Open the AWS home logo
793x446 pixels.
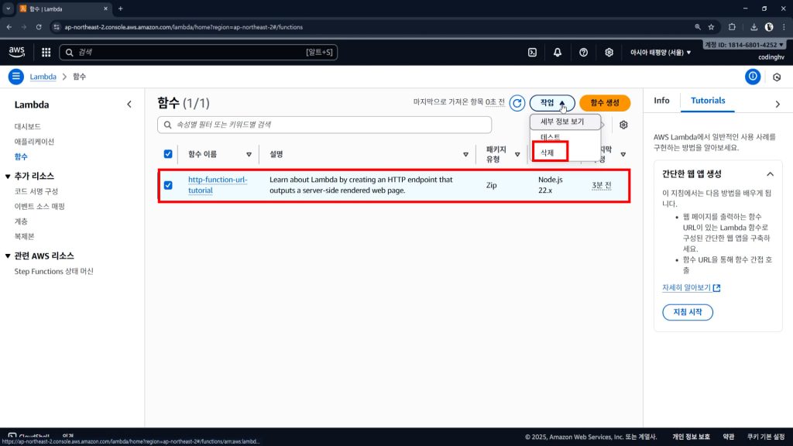tap(17, 52)
